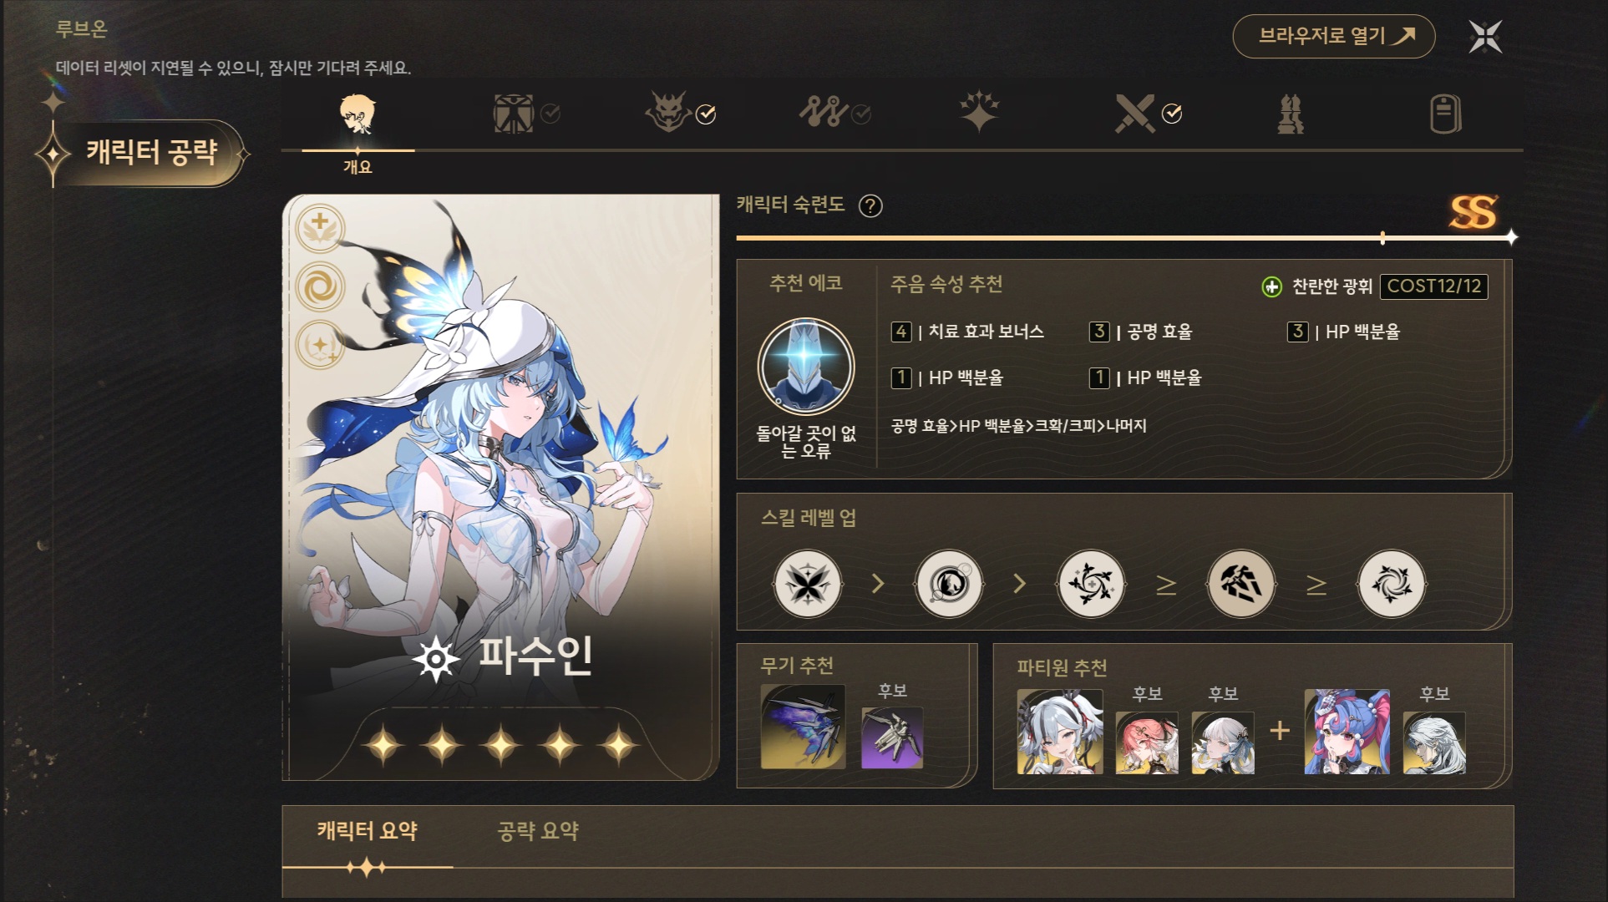Open the 캐릭터 공략 sidebar entry
The image size is (1608, 902).
point(150,153)
